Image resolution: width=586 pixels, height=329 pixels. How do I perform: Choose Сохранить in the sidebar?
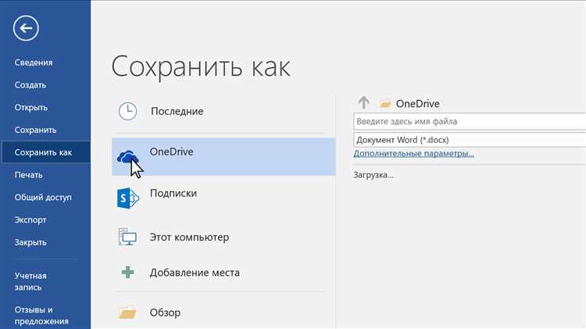pyautogui.click(x=35, y=130)
